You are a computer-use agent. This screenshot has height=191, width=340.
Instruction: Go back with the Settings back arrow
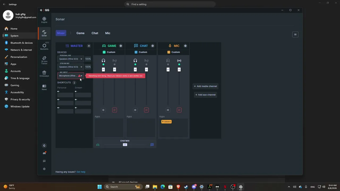coord(4,4)
